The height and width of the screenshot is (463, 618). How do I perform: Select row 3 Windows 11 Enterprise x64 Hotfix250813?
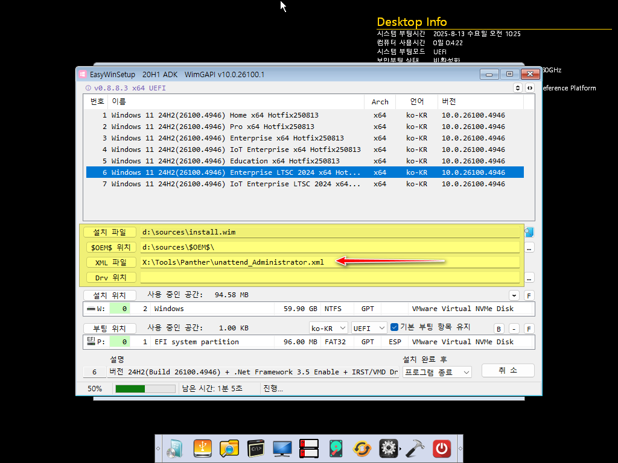305,138
